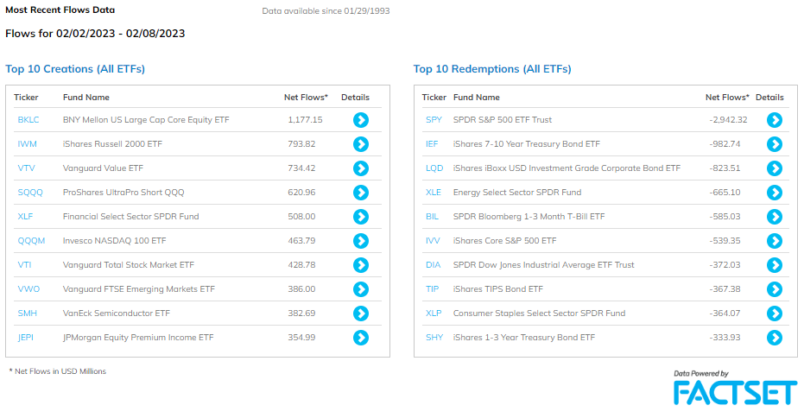Open the BKLC ticker link
The width and height of the screenshot is (804, 418).
(28, 120)
